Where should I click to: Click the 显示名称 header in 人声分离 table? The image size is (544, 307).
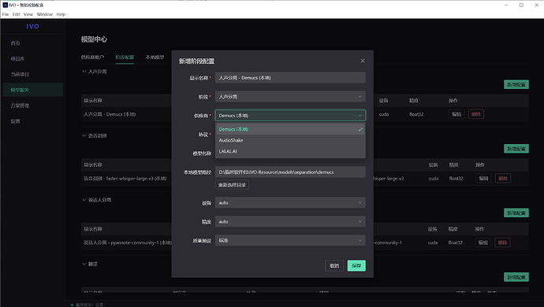(93, 101)
